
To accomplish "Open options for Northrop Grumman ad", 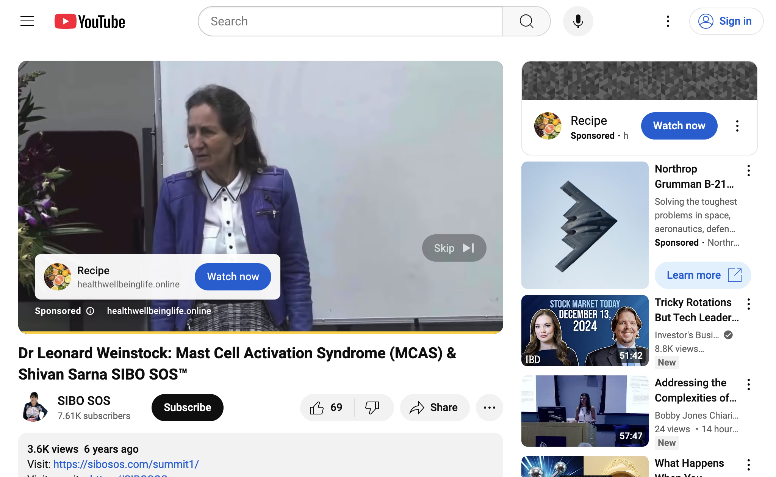I will (749, 171).
